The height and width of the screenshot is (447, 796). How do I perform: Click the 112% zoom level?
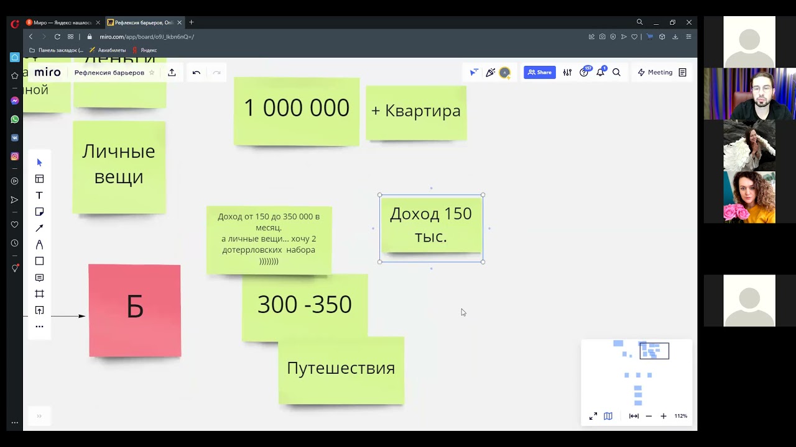pos(680,416)
